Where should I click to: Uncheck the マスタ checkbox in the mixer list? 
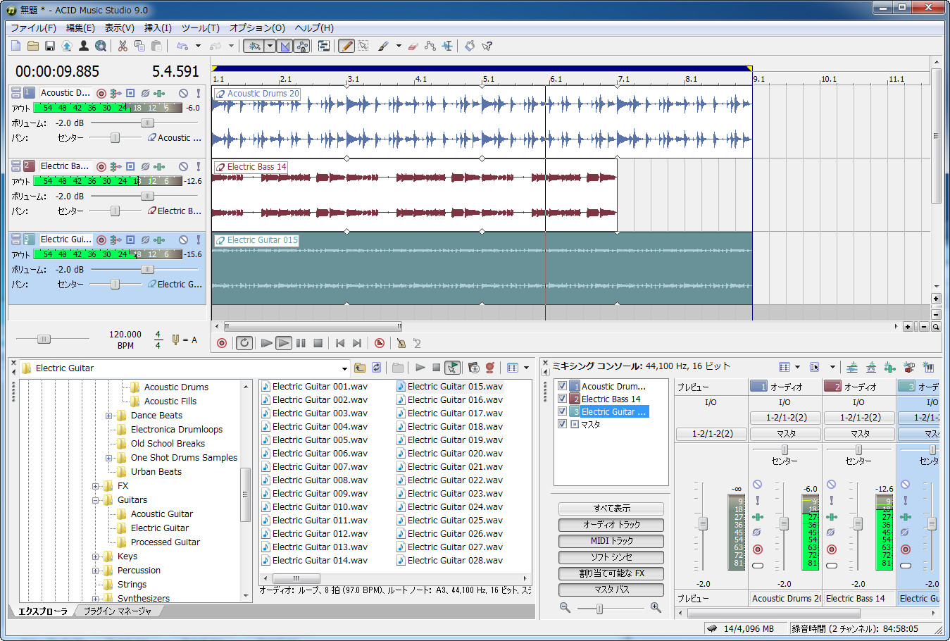pos(562,424)
